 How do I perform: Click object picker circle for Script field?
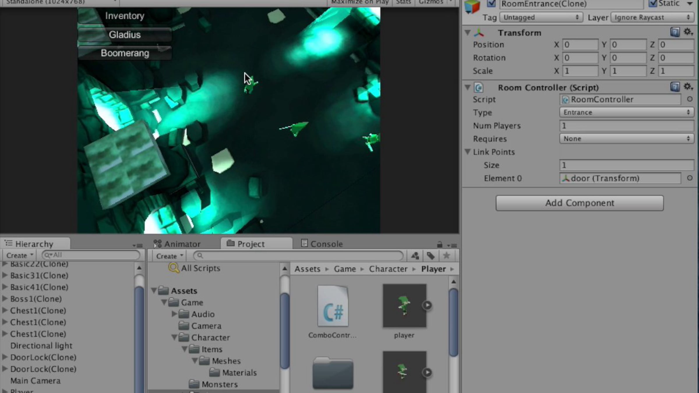tap(689, 99)
